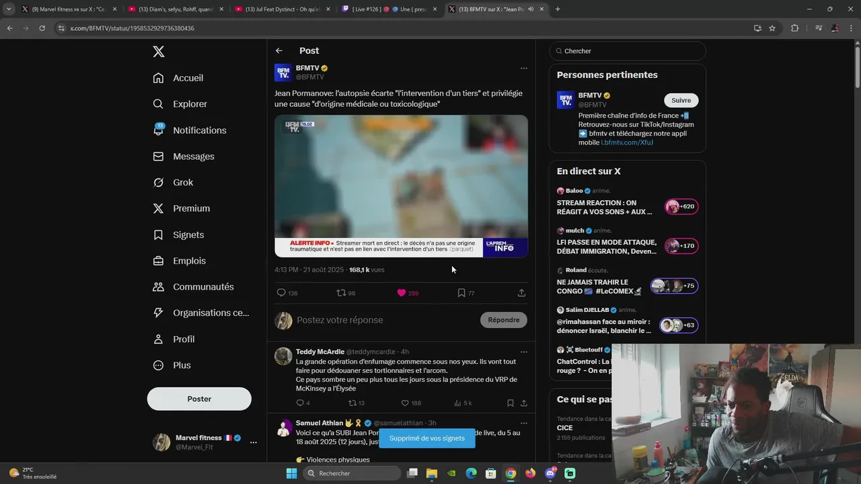Switch to Live #126 Twitch tab
Viewport: 861px width, 484px height.
[x=390, y=9]
